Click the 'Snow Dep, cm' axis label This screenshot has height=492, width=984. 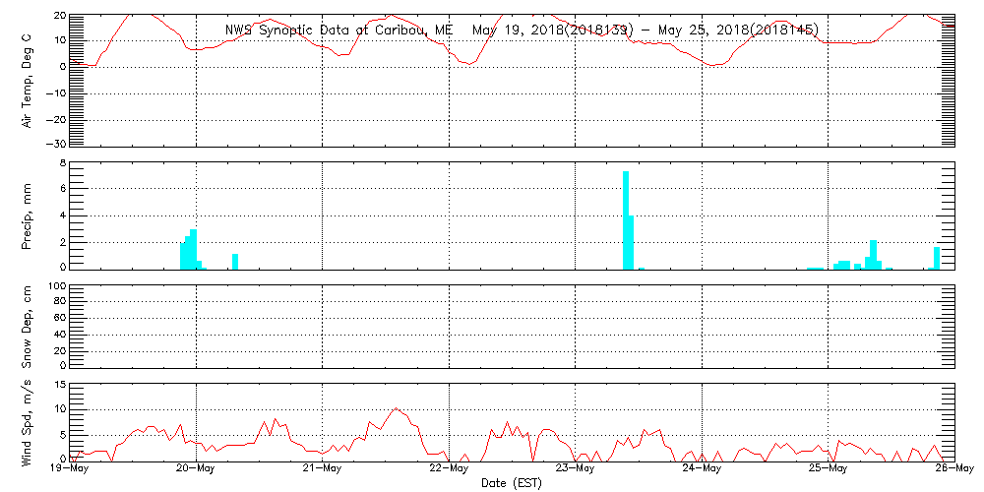click(x=28, y=327)
